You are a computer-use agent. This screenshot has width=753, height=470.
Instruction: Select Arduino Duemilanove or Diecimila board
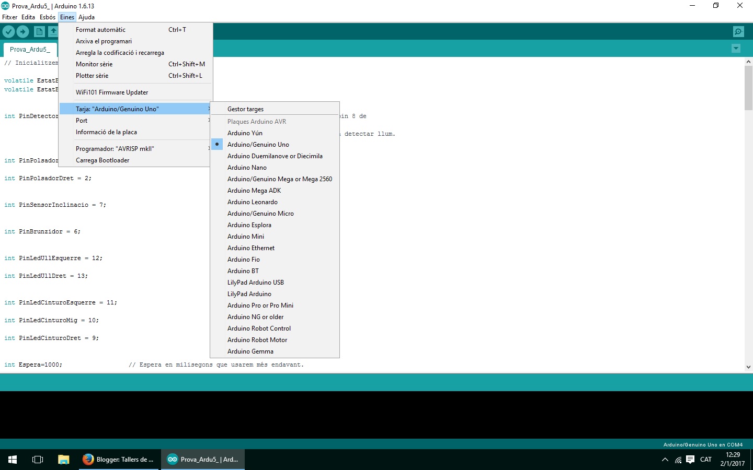275,156
